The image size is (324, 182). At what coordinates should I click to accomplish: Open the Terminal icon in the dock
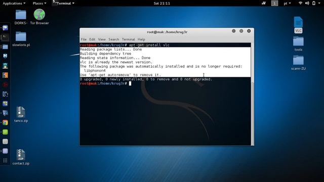click(x=5, y=37)
